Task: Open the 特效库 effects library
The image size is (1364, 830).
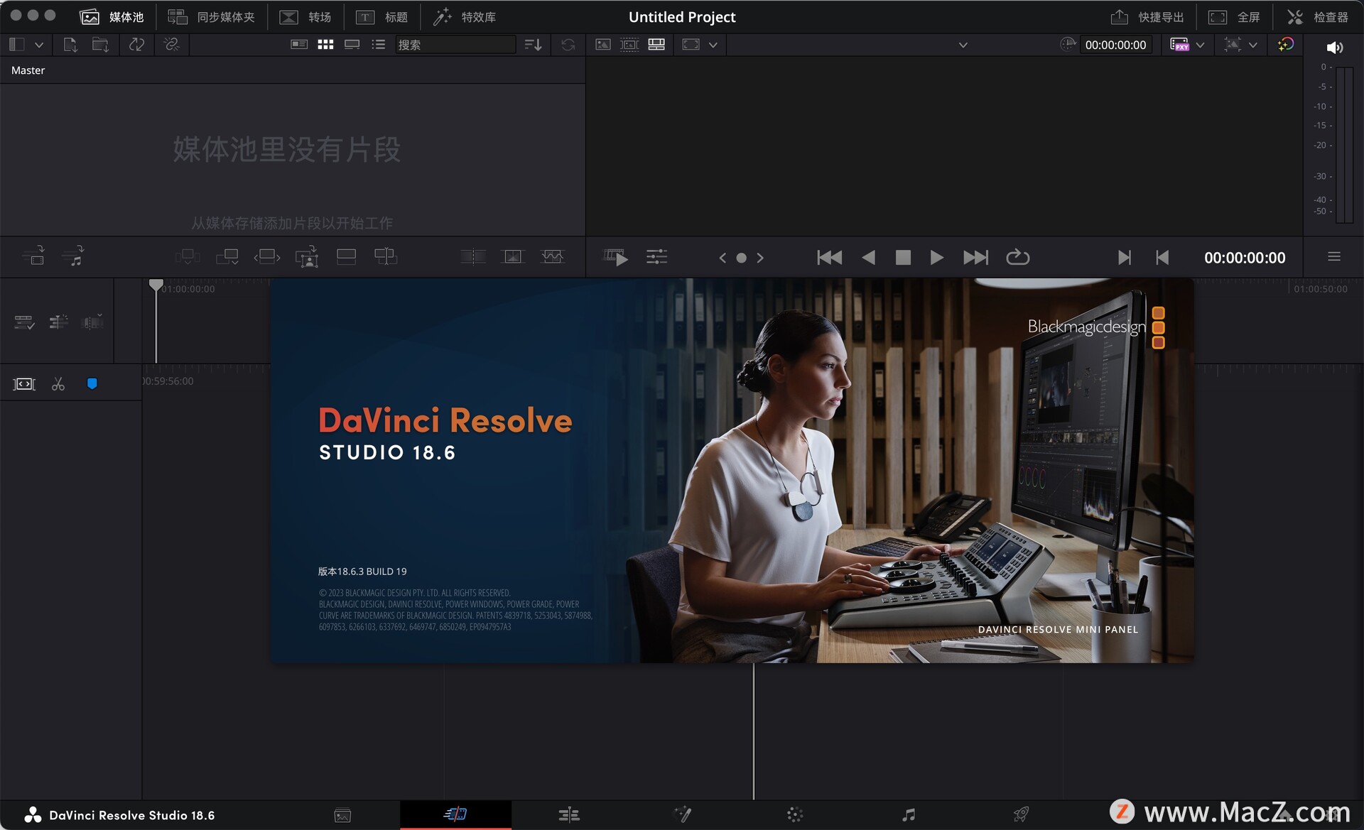Action: 465,16
